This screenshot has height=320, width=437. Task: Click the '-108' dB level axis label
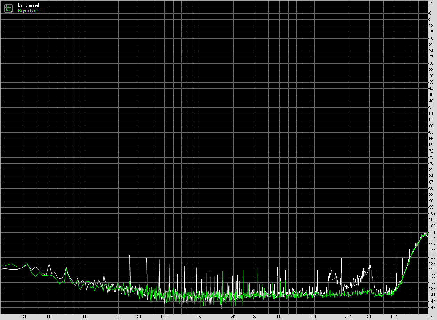click(432, 226)
